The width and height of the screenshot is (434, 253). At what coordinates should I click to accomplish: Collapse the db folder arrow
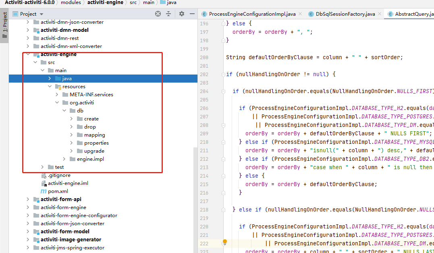pyautogui.click(x=64, y=110)
